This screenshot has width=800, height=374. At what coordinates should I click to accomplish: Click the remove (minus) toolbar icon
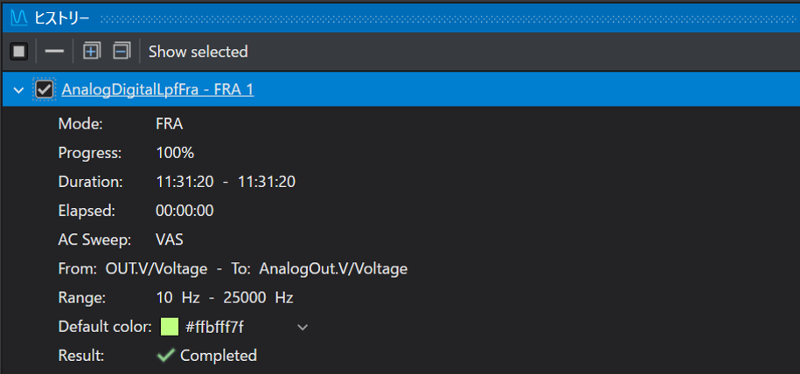(54, 52)
